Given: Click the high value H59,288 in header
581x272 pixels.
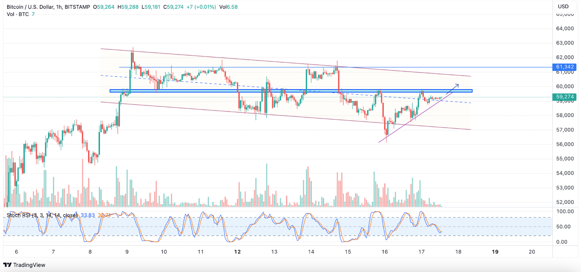Looking at the screenshot, I should pyautogui.click(x=128, y=7).
